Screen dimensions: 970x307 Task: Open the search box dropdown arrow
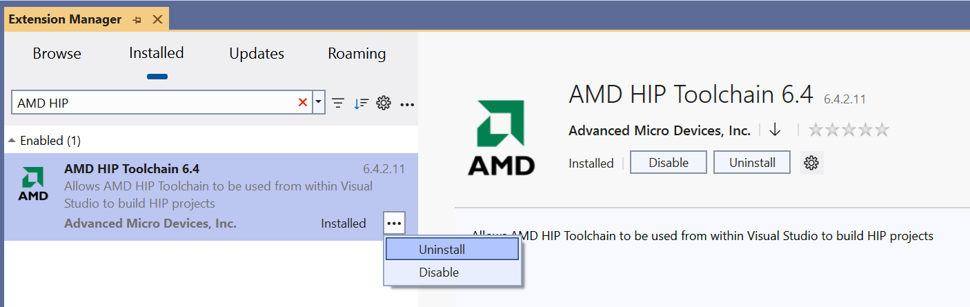pos(318,103)
